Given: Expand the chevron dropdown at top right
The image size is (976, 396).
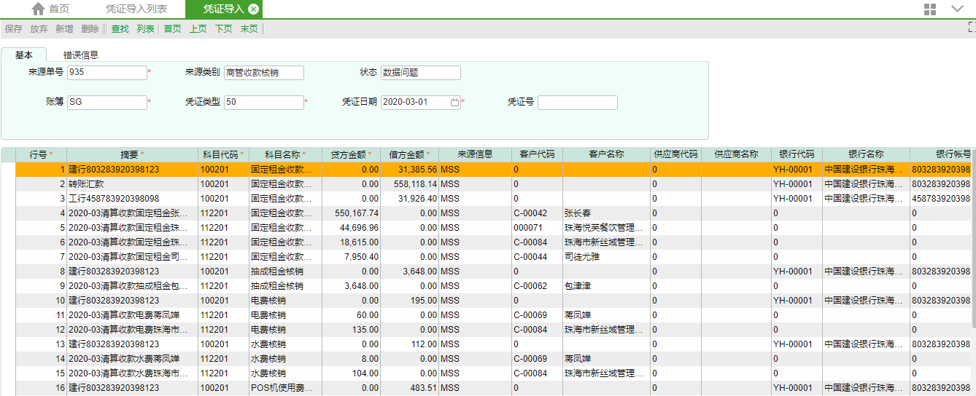Looking at the screenshot, I should coord(958,9).
